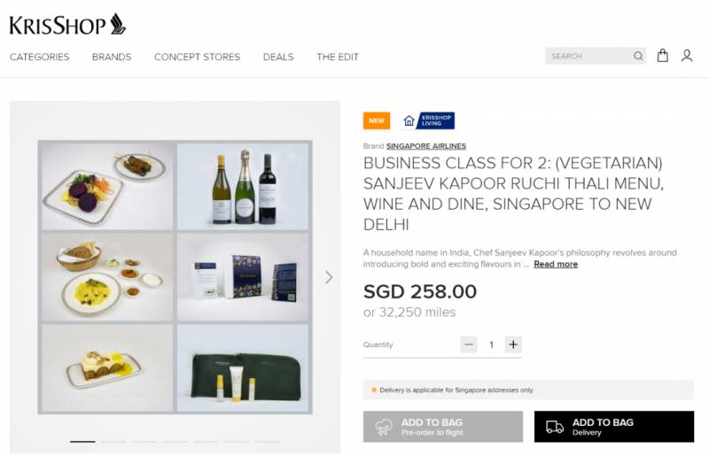Click the Singapore Airlines brand link

426,146
